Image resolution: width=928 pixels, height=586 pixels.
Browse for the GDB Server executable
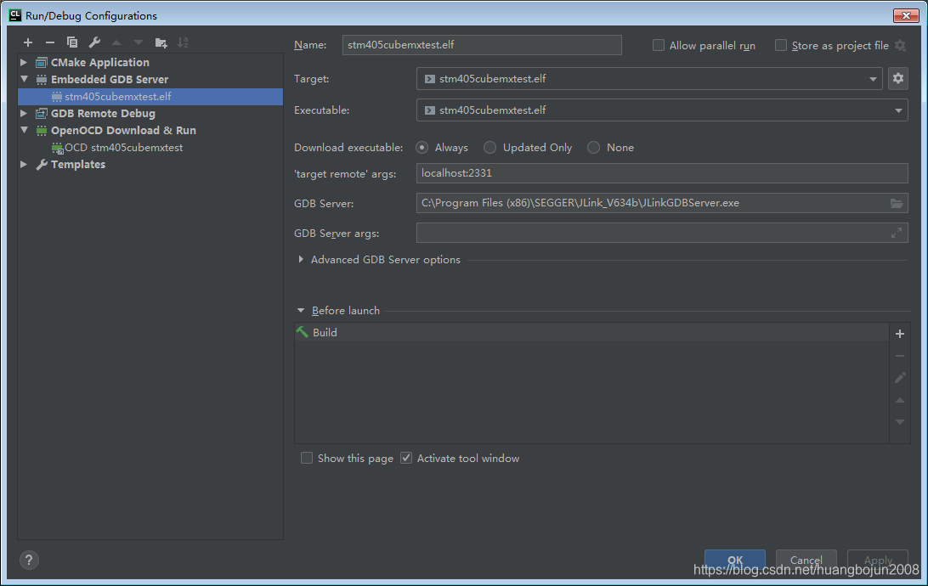(x=895, y=203)
